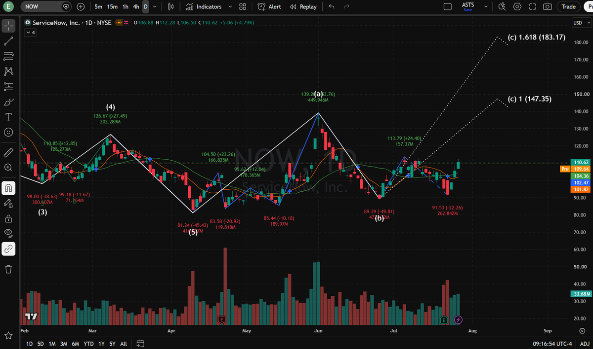Select the brush drawing tool
The image size is (593, 349).
(x=8, y=102)
